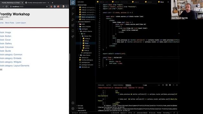Open README.md in the explorer
Viewport: 203px width, 114px height.
pos(85,67)
